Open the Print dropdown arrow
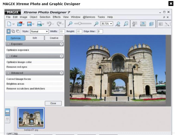The image size is (175, 135). [43, 24]
